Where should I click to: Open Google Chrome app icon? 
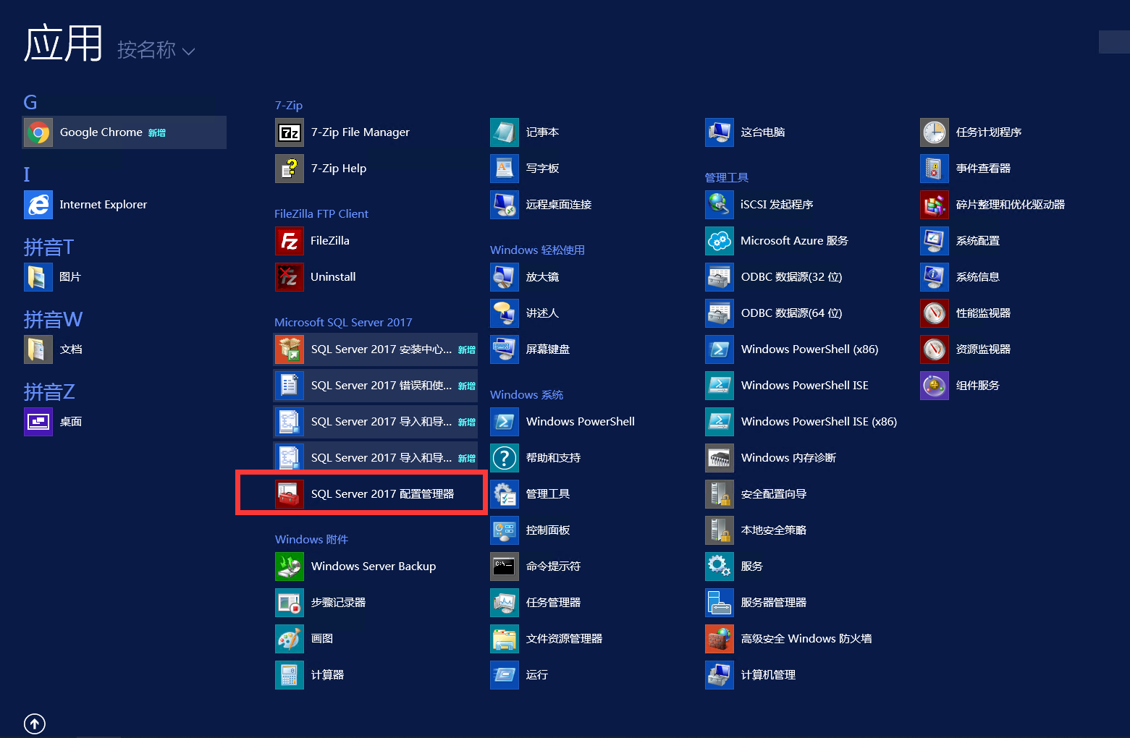[x=38, y=132]
